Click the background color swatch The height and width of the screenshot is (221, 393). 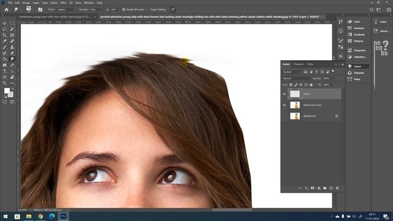tap(11, 95)
